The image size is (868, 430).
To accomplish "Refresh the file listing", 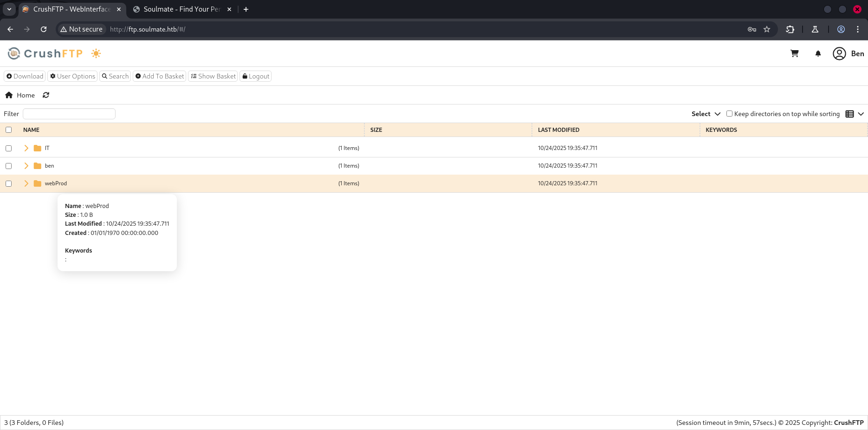I will click(46, 95).
